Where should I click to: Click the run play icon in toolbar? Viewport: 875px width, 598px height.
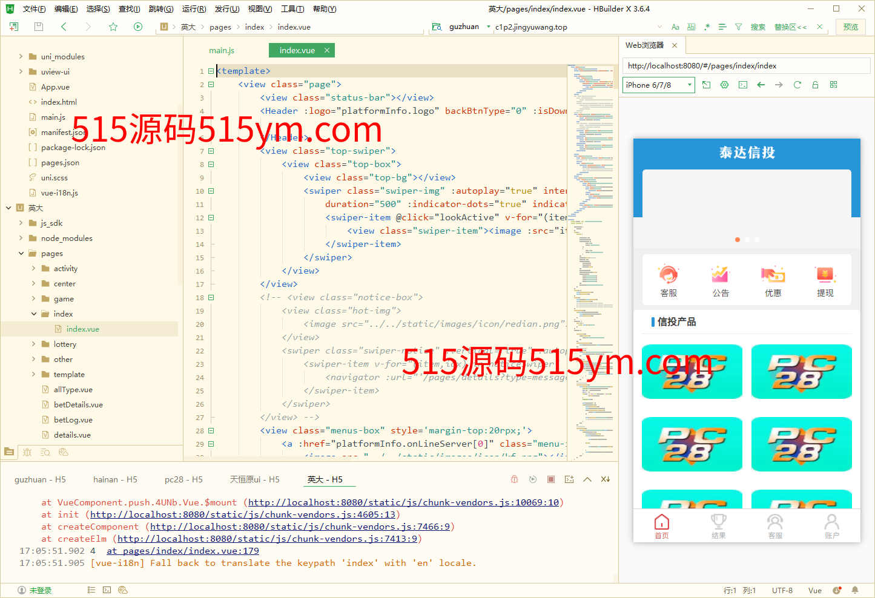(x=138, y=27)
